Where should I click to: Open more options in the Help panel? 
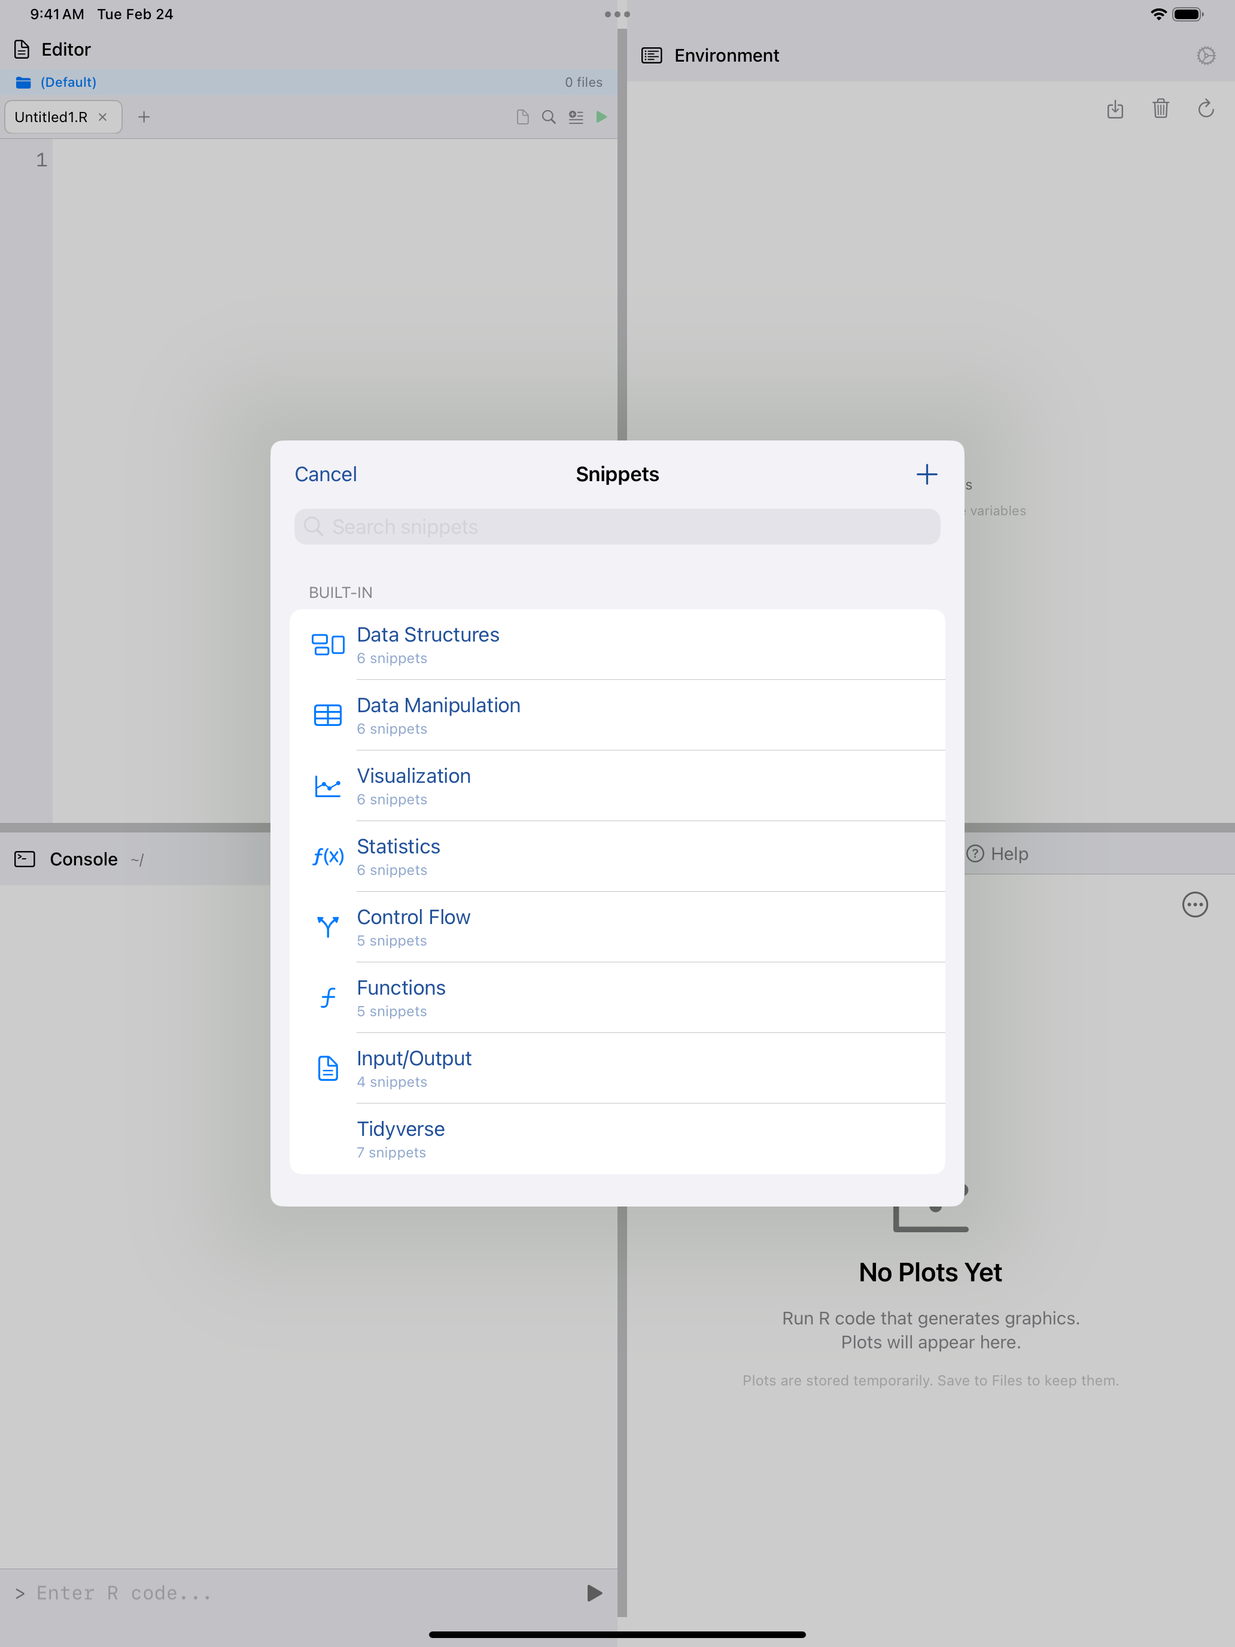click(1195, 905)
